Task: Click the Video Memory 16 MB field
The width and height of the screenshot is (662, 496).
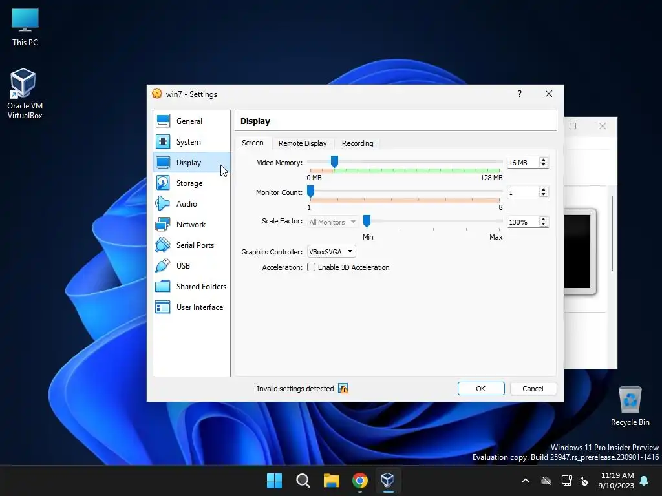Action: click(522, 162)
